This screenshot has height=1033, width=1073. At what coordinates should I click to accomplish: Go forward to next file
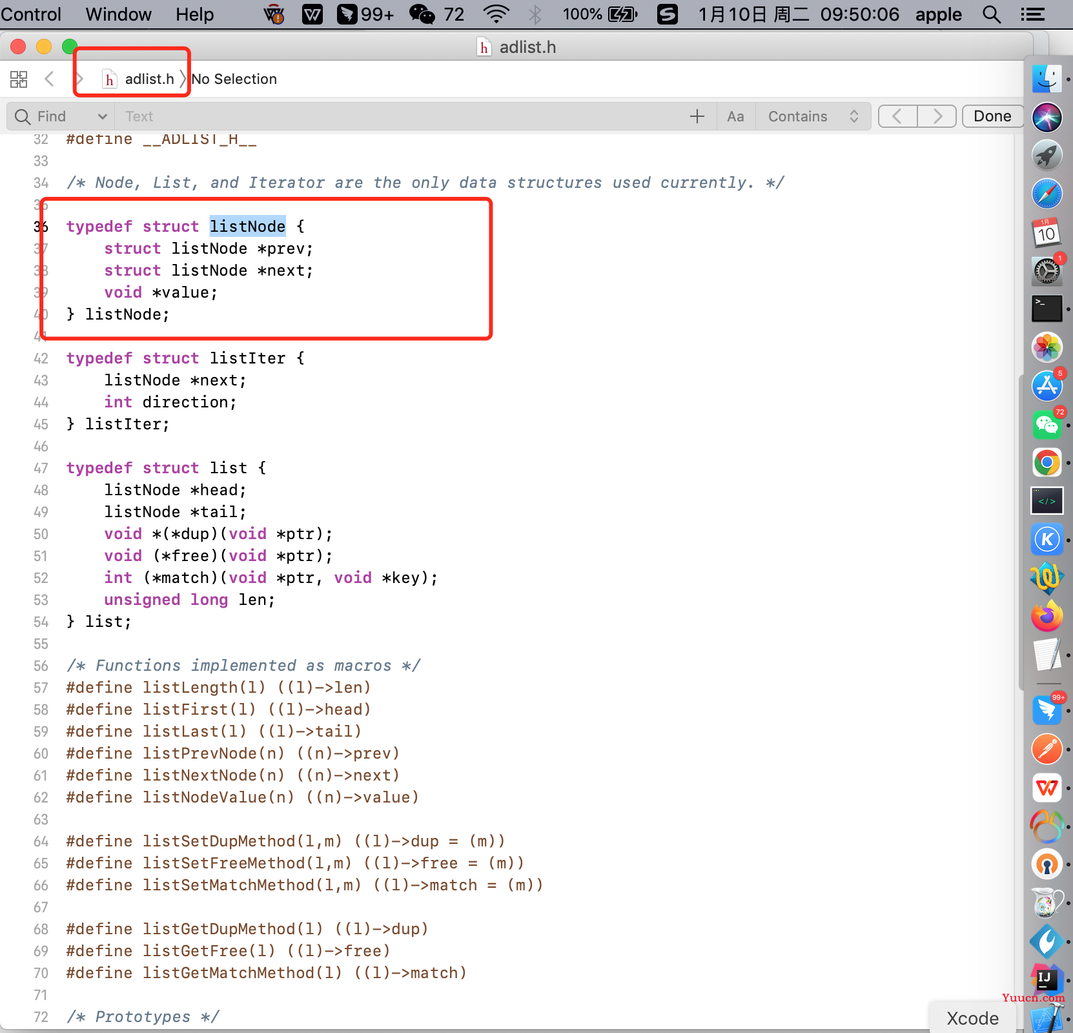80,79
